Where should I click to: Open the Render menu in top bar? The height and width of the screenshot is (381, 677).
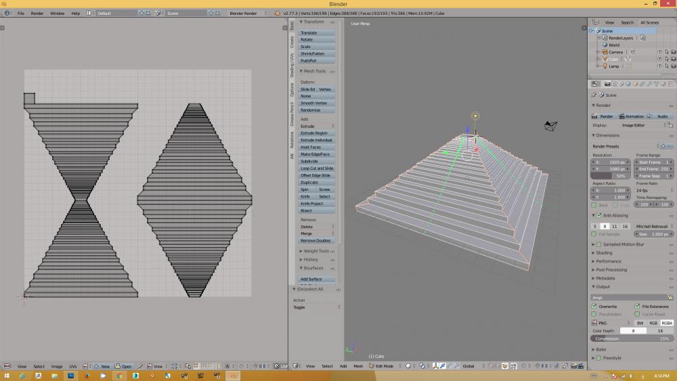tap(37, 13)
